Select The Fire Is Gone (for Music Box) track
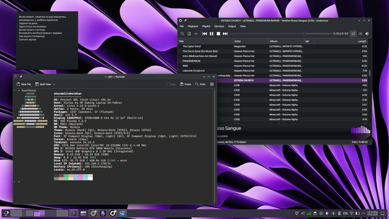The height and width of the screenshot is (219, 389). [273, 51]
